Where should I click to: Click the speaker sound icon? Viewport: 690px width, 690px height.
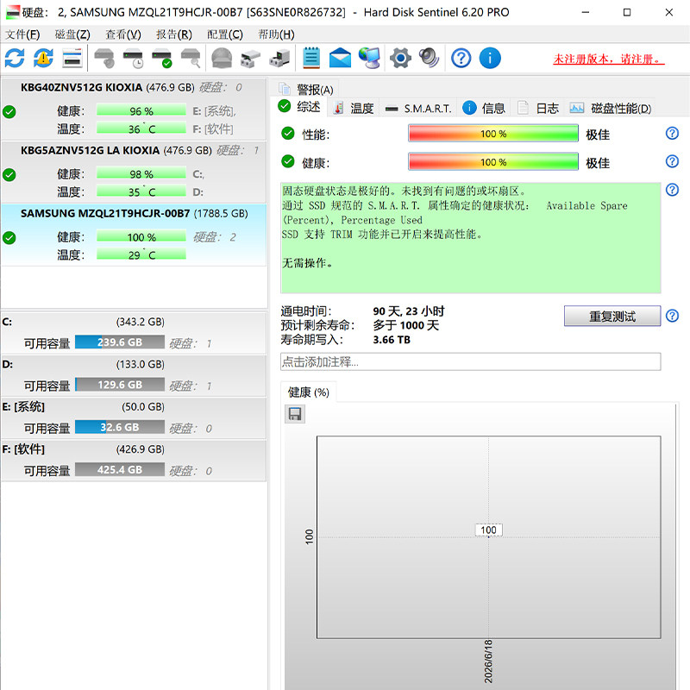tap(429, 58)
